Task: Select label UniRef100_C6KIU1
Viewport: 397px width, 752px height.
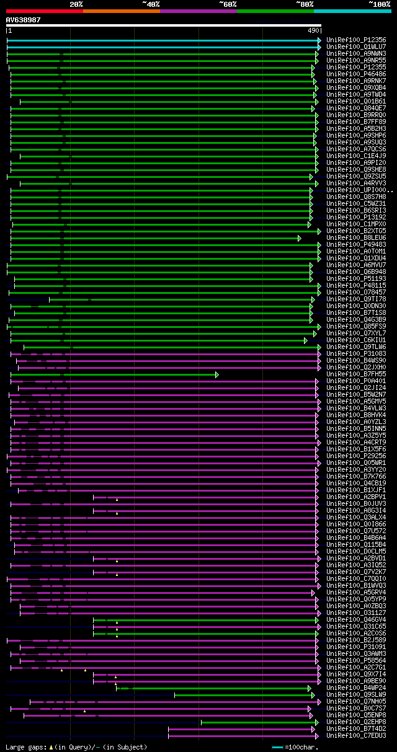Action: tap(356, 340)
